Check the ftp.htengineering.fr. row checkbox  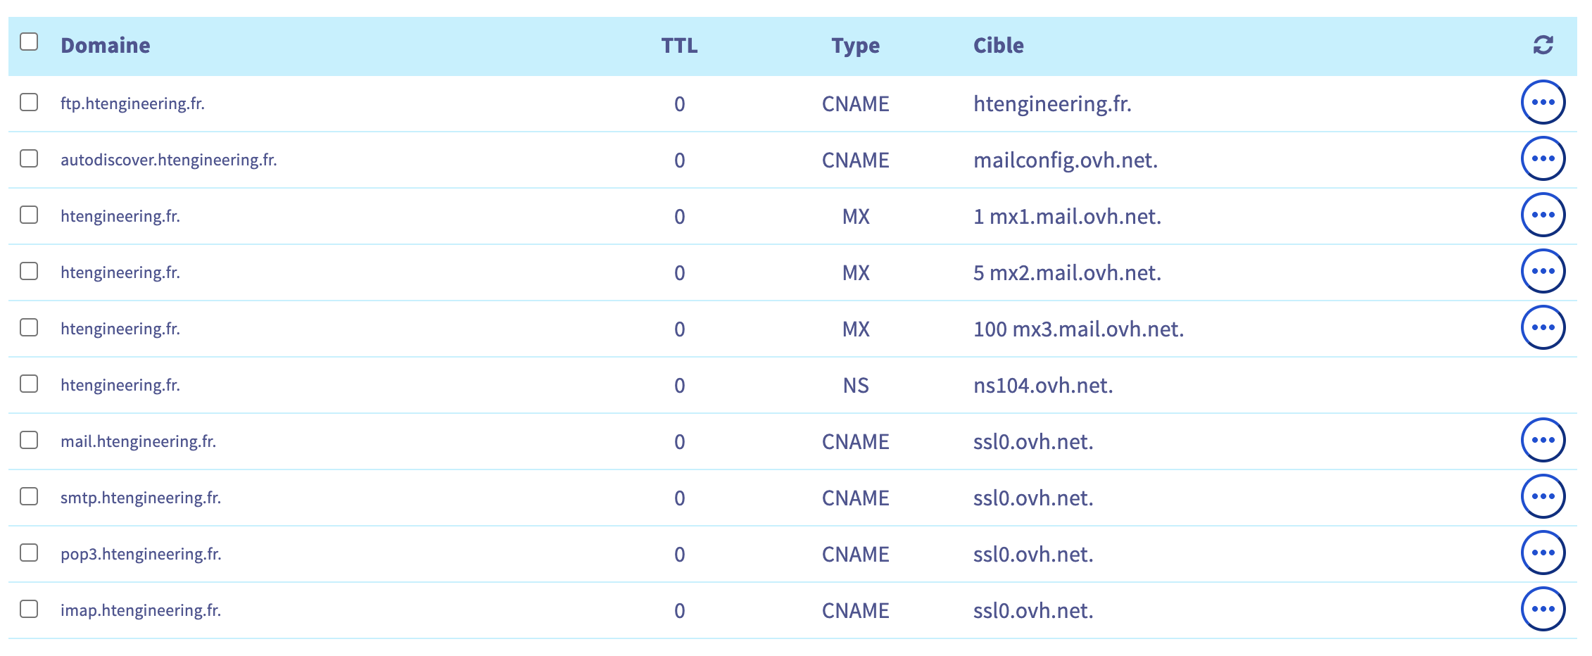(x=29, y=102)
